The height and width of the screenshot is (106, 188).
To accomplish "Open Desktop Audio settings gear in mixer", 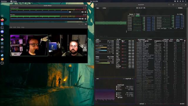I will coord(85,12).
